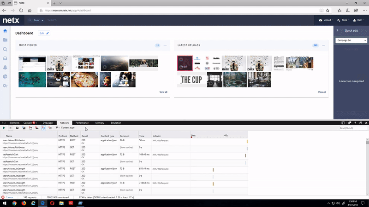Collapse the Quick edit panel arrow
Image resolution: width=369 pixels, height=207 pixels.
pyautogui.click(x=337, y=31)
